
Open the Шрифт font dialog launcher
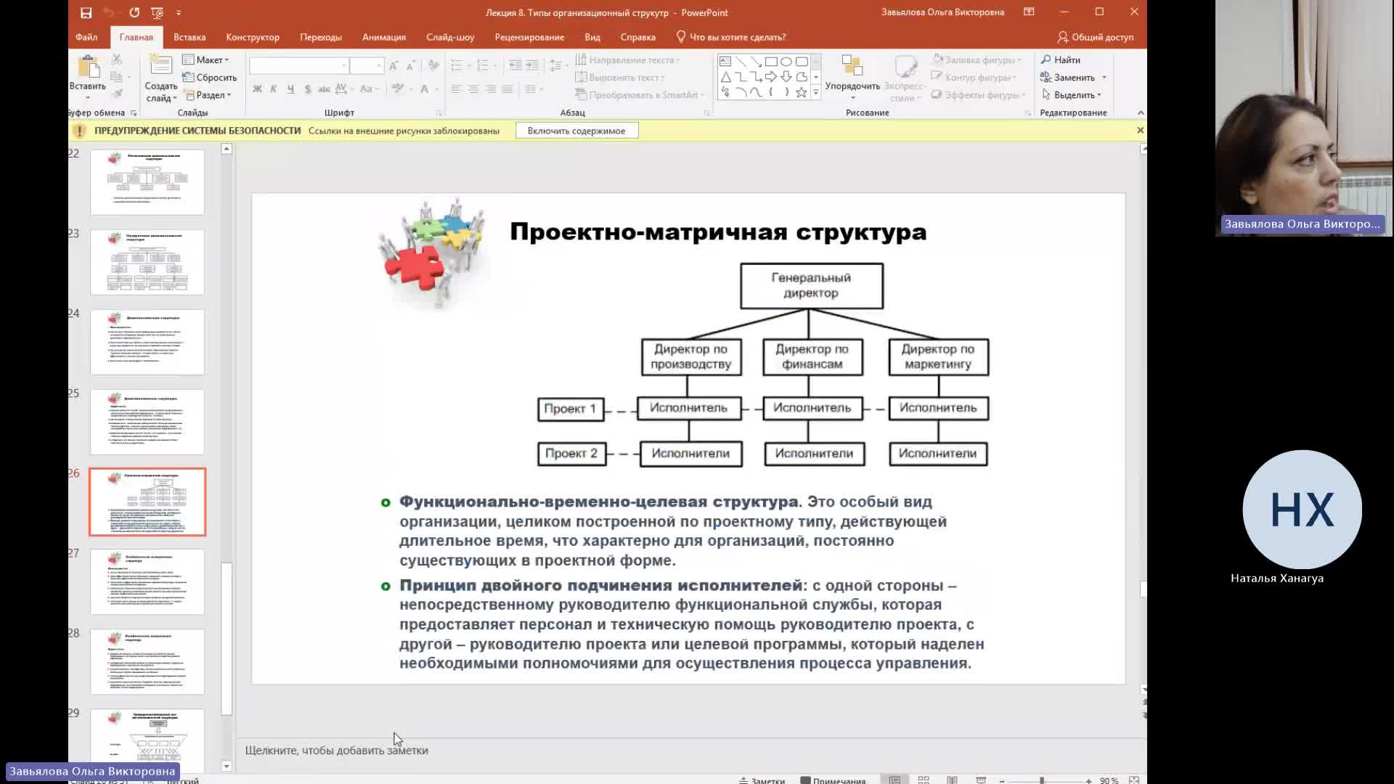[x=439, y=113]
